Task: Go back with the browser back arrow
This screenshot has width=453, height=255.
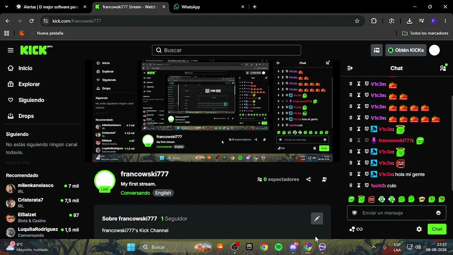Action: (8, 21)
